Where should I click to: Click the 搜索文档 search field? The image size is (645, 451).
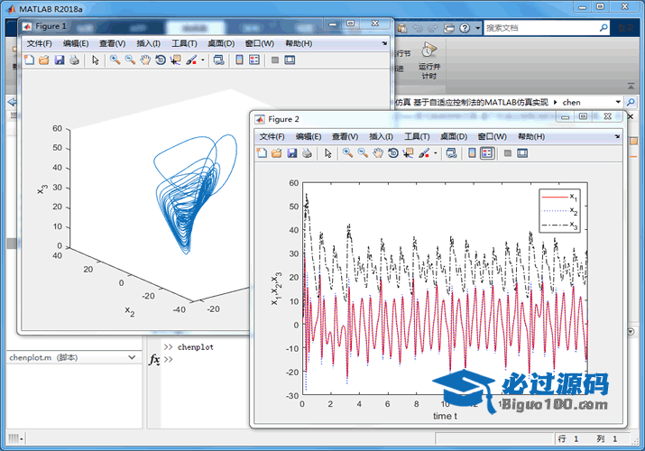click(540, 28)
